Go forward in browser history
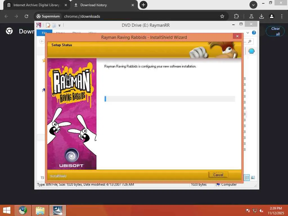Image resolution: width=288 pixels, height=216 pixels. (16, 16)
